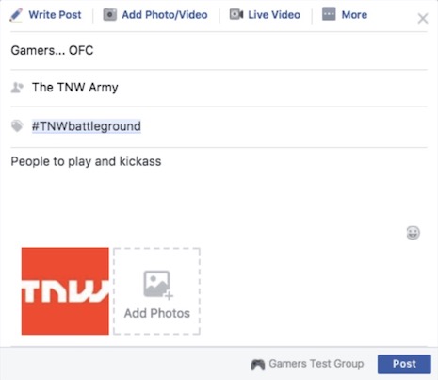Screen dimensions: 438x380
Task: Click the Gamers Test Group label
Action: pos(316,364)
